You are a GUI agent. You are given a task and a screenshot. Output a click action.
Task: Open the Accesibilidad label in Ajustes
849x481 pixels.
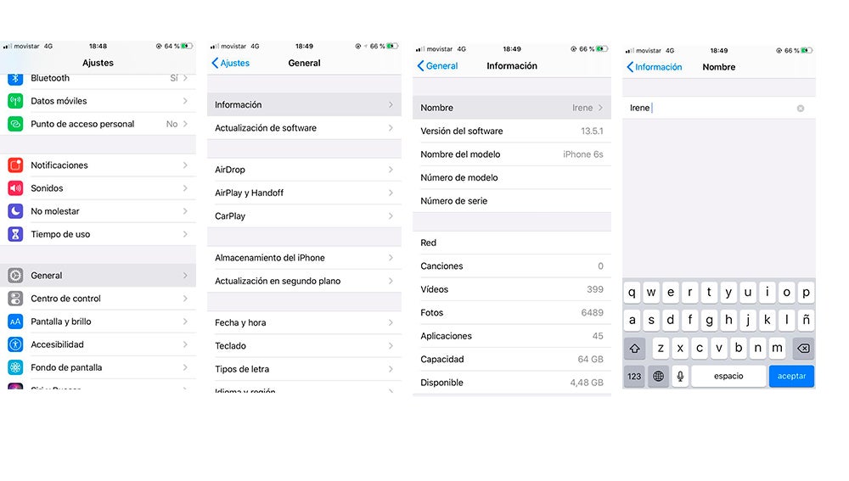click(57, 344)
